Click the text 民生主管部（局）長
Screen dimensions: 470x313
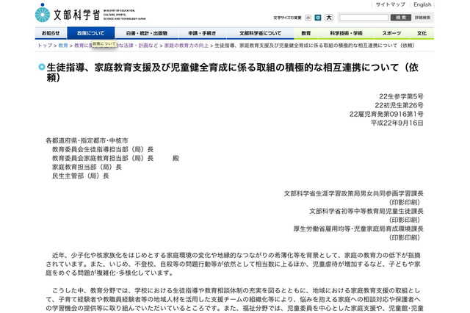click(81, 176)
